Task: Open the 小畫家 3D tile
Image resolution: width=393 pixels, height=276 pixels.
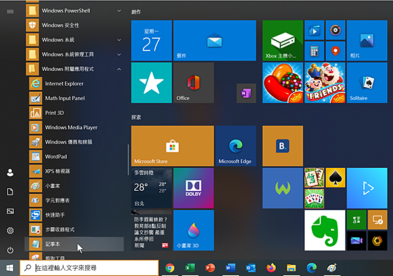Action: (193, 230)
